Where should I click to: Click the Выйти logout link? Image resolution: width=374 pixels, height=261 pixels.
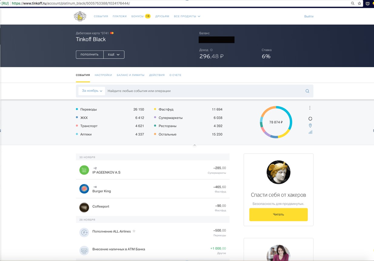[x=309, y=16]
